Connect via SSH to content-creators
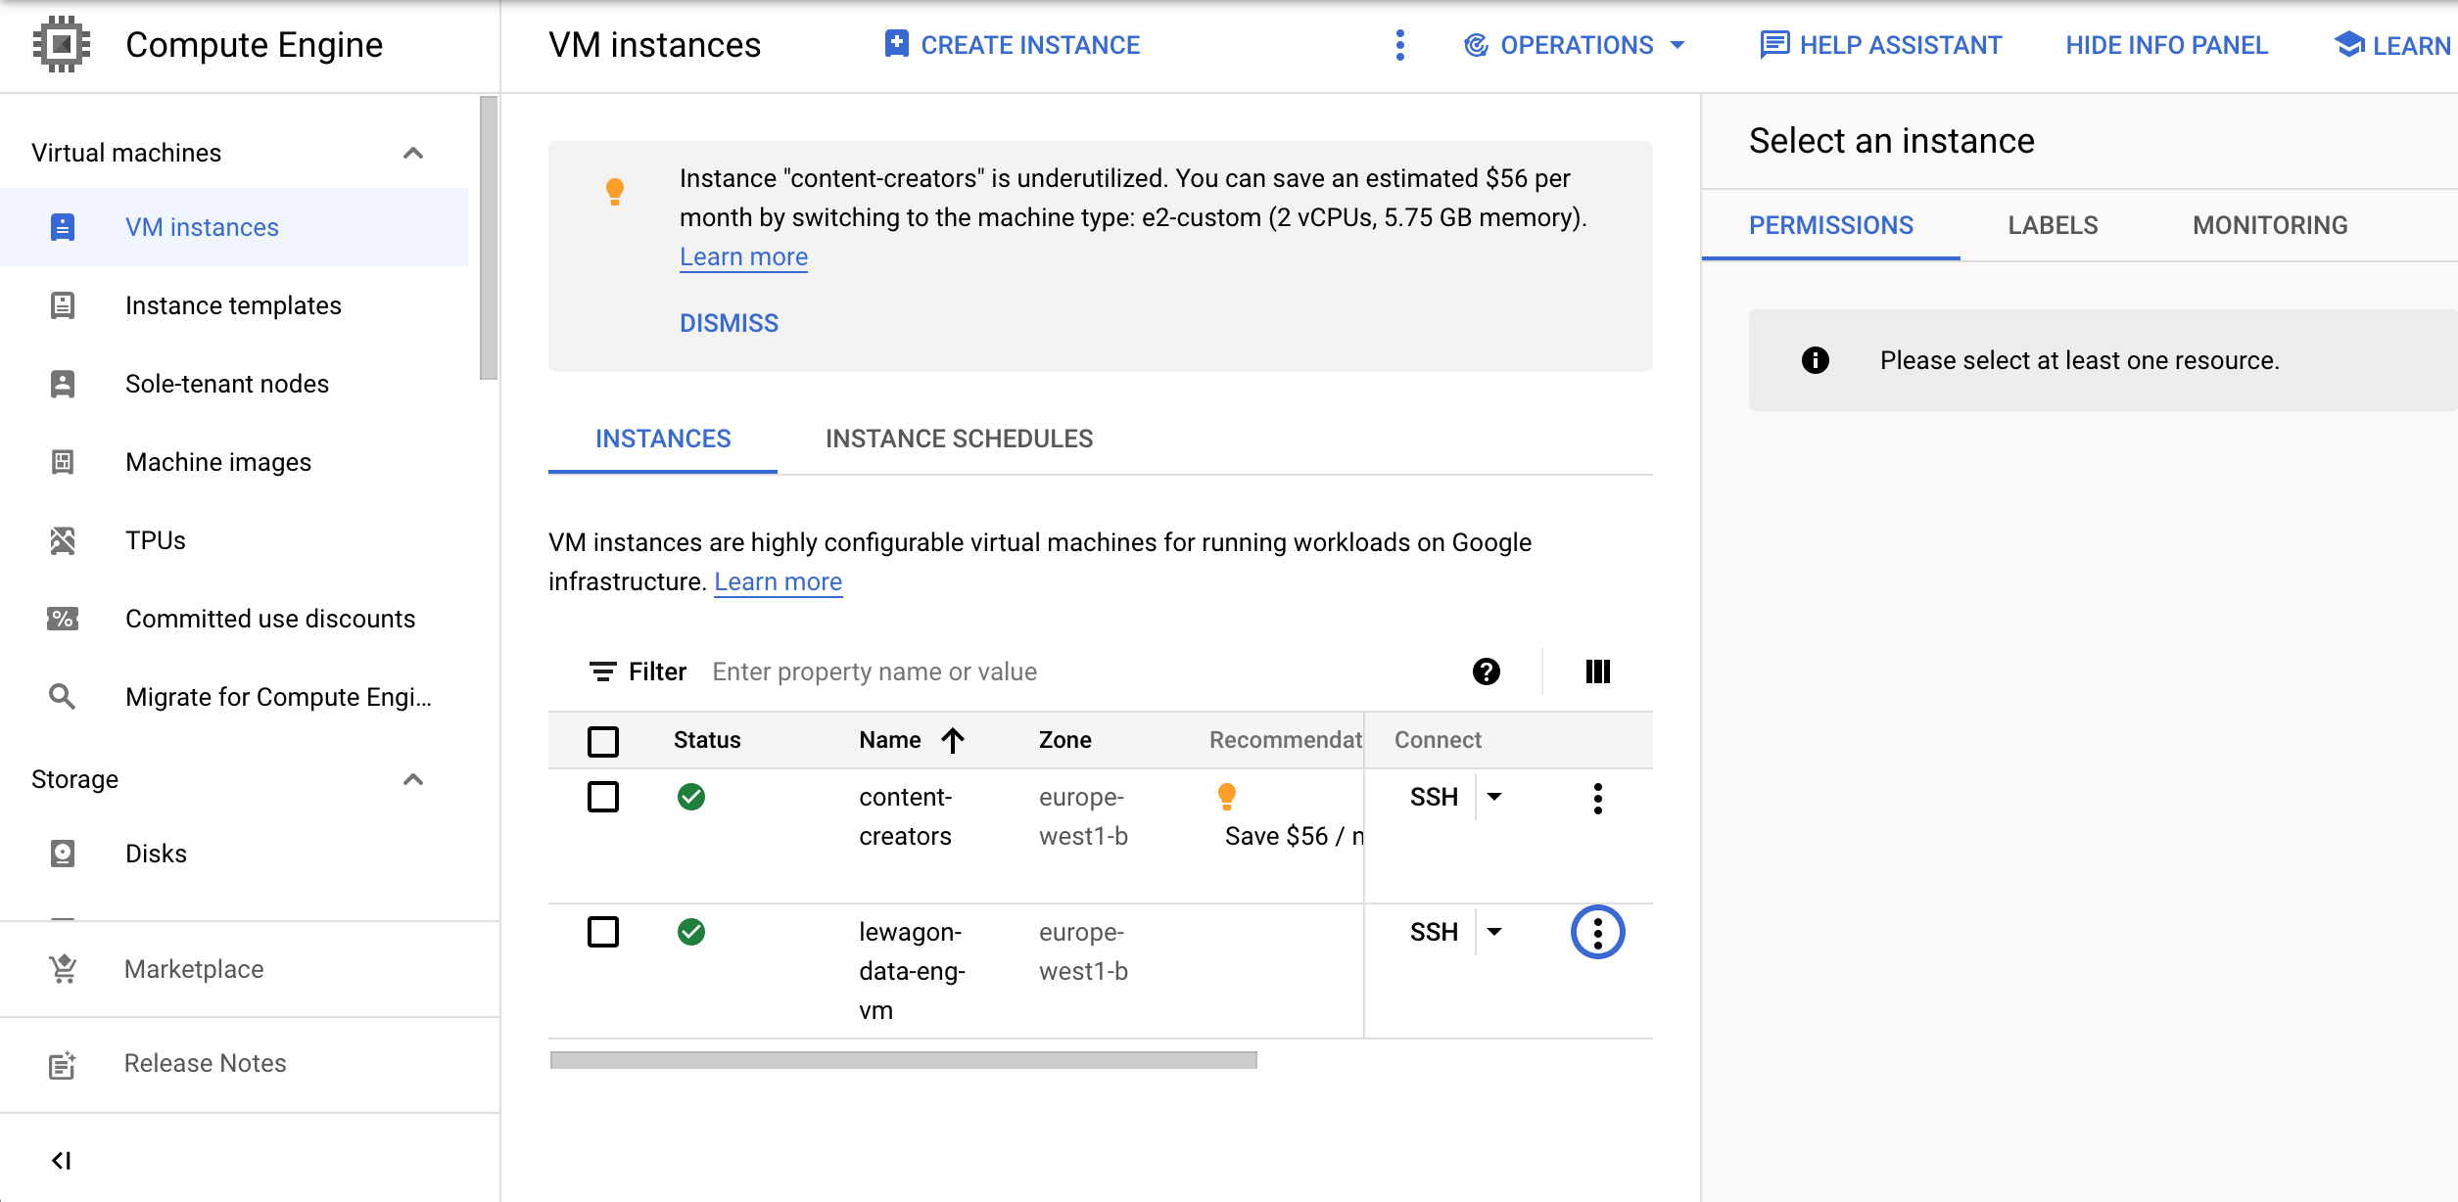This screenshot has width=2458, height=1202. tap(1434, 797)
